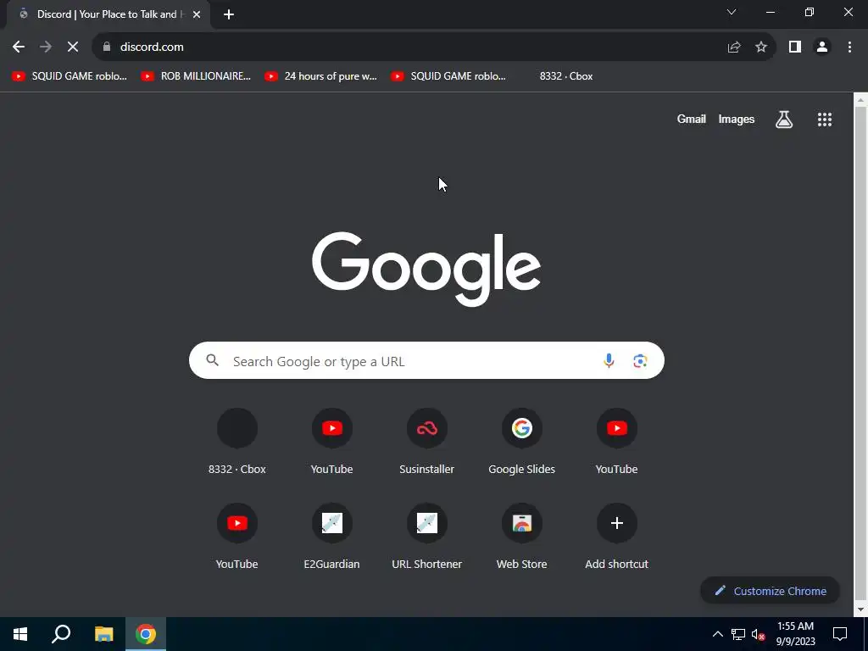Click the magnifier icon in the search box

(213, 360)
